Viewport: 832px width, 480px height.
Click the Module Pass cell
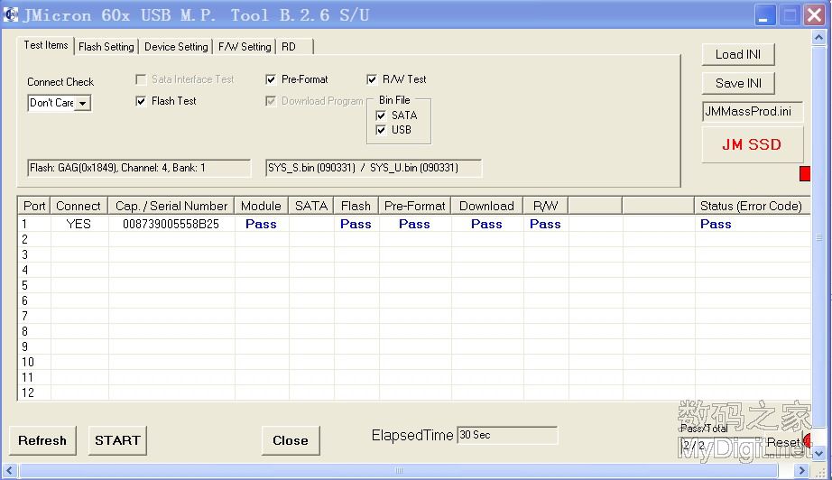[x=261, y=224]
